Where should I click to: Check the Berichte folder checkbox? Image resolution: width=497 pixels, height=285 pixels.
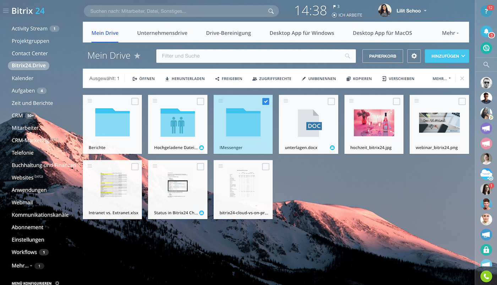tap(135, 102)
